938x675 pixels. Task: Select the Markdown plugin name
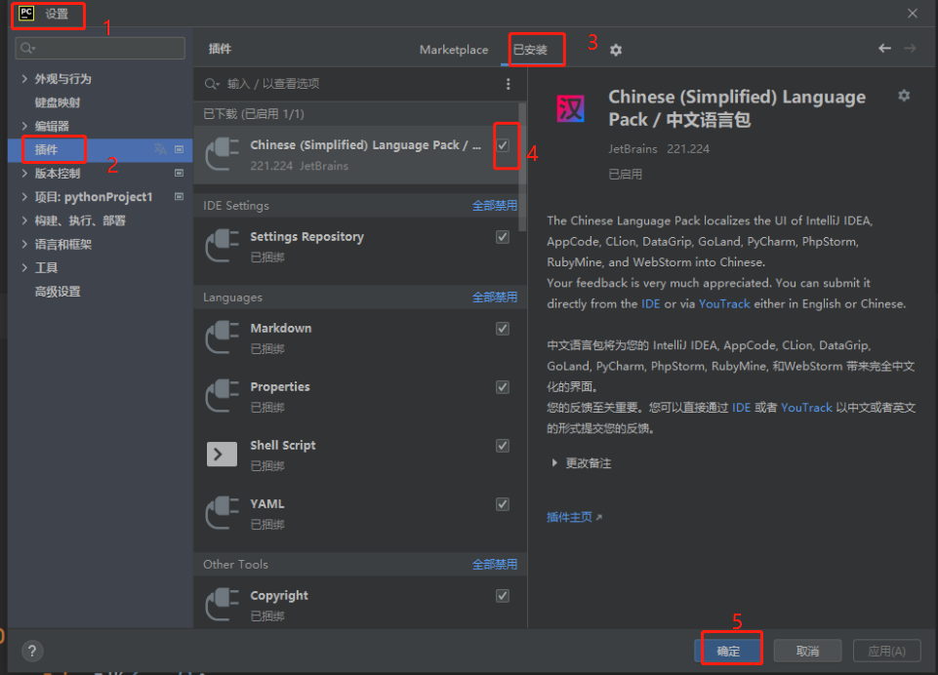coord(280,328)
